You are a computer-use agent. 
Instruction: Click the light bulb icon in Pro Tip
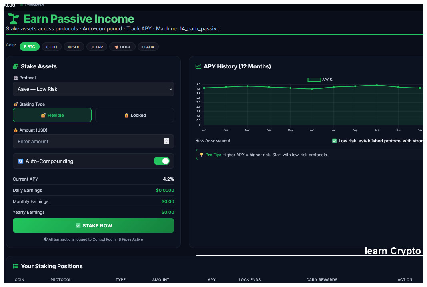click(202, 155)
